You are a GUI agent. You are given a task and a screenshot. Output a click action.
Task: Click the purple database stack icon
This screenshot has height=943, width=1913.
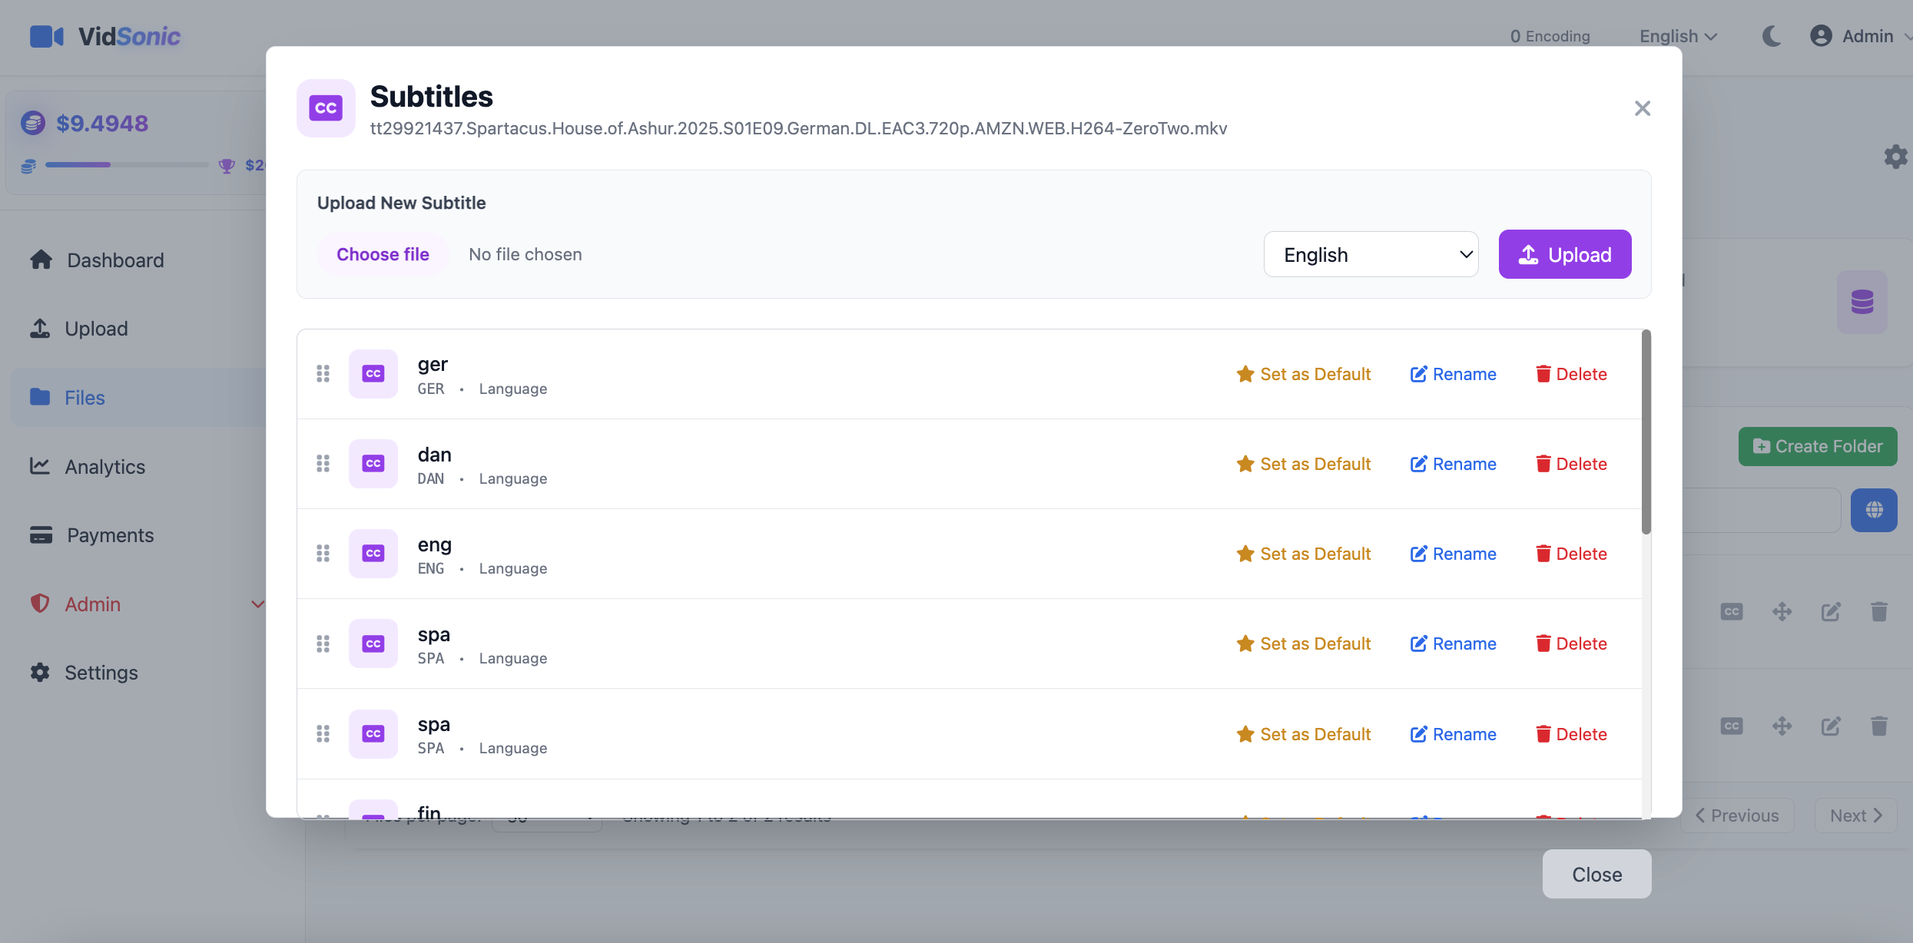[x=1862, y=302]
